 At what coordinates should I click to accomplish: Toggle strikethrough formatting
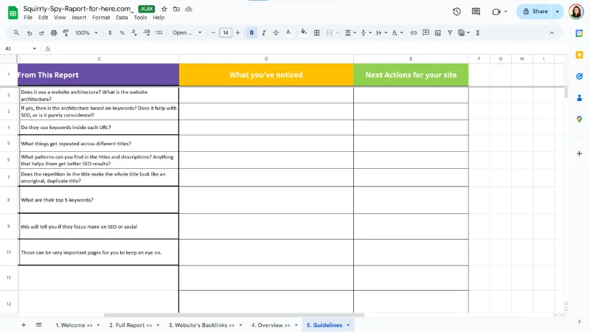(x=276, y=32)
